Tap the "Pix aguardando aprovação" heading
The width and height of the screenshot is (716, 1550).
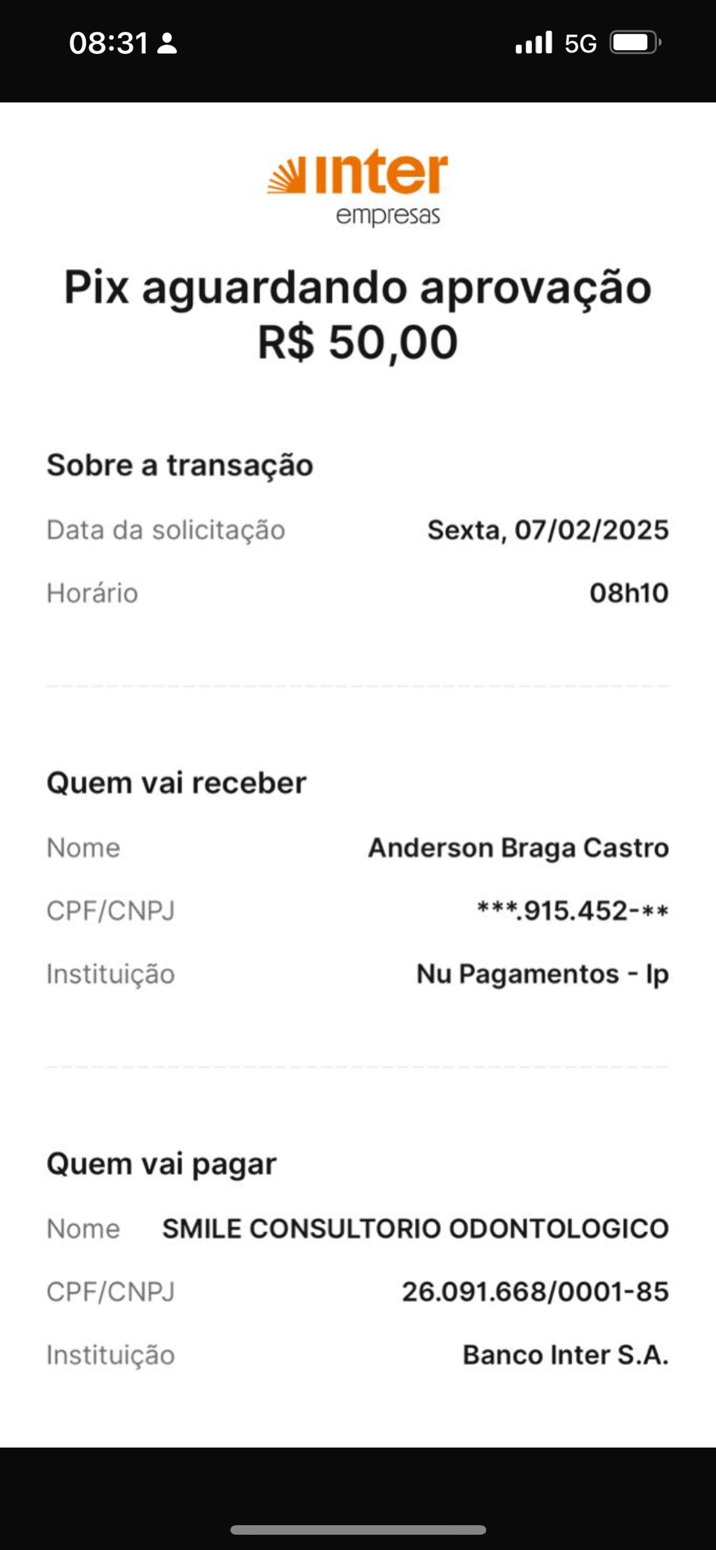[358, 288]
